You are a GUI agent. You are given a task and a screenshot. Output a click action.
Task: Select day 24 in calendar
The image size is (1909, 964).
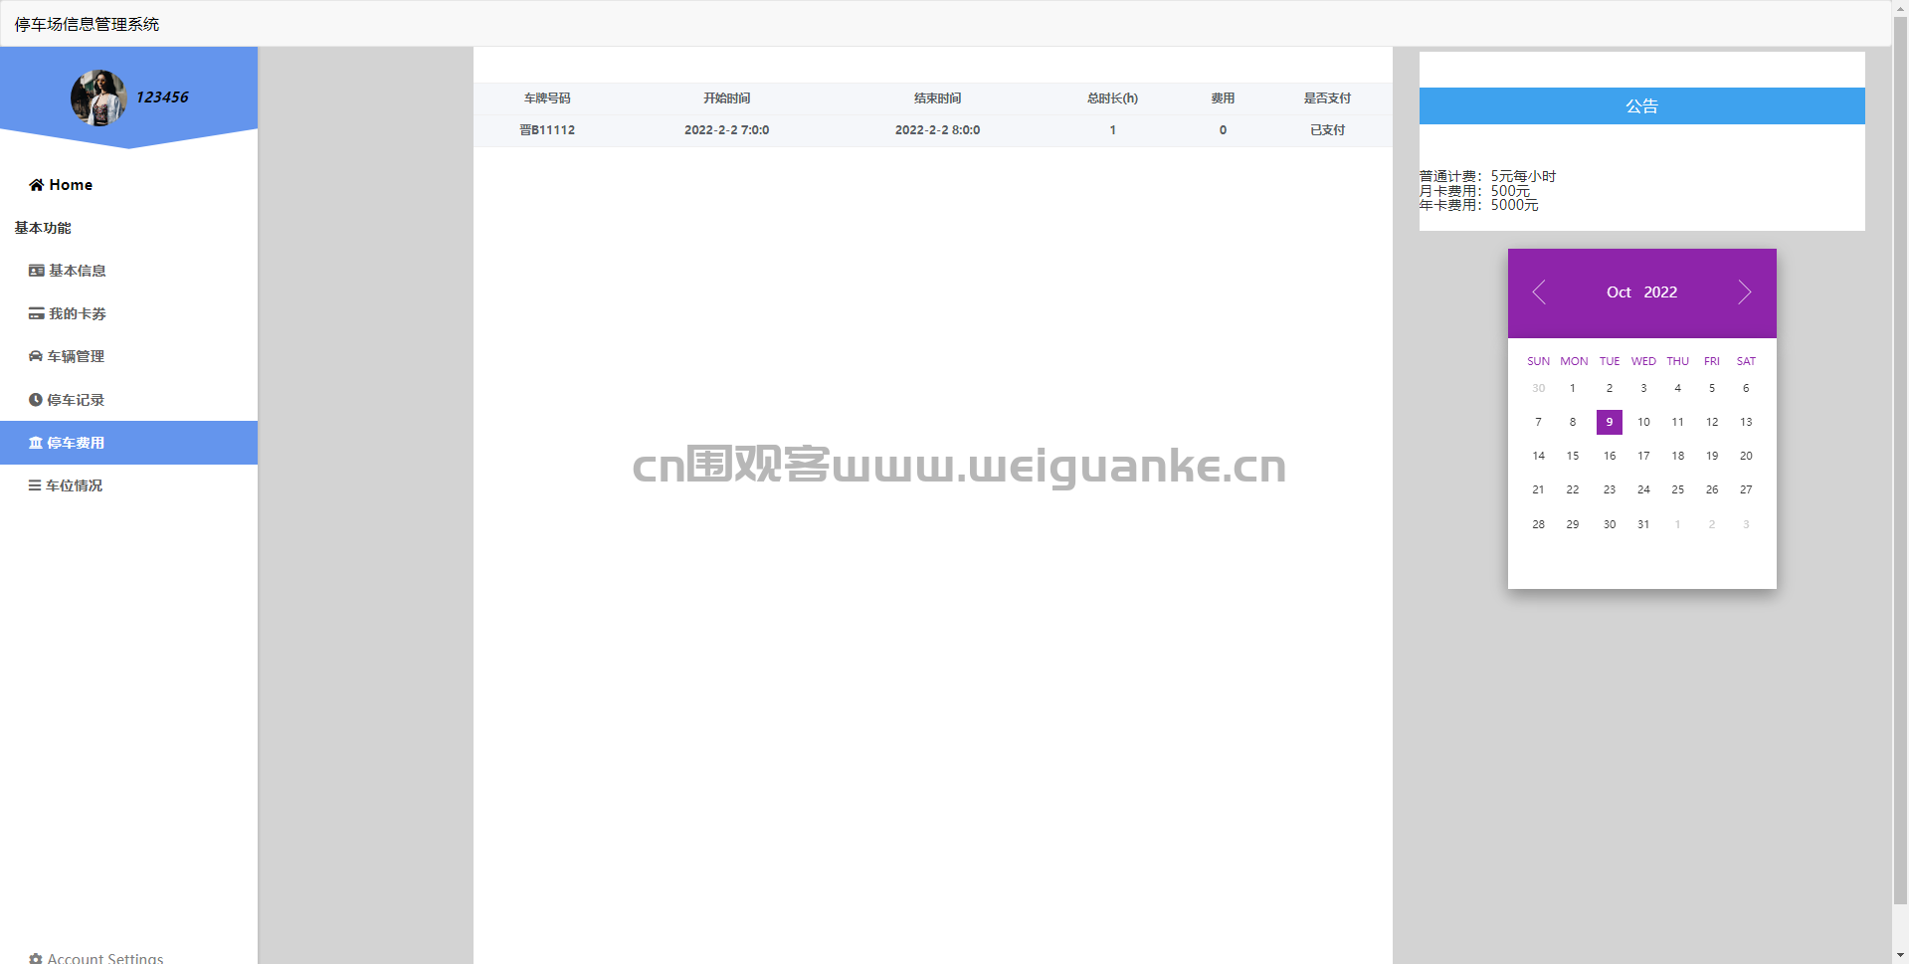coord(1643,489)
